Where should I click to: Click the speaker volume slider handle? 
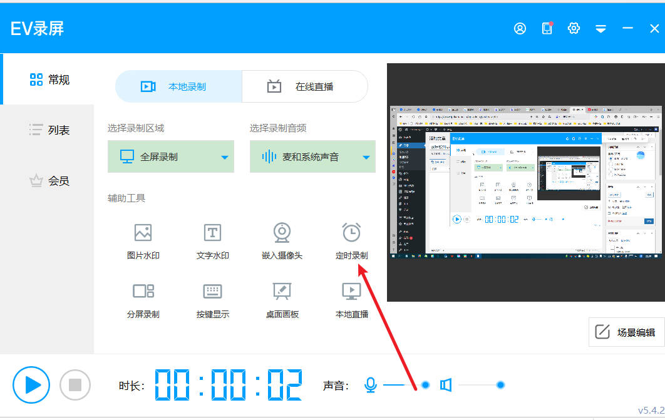tap(500, 385)
